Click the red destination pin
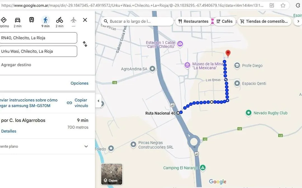302x188 pixels. [x=228, y=53]
